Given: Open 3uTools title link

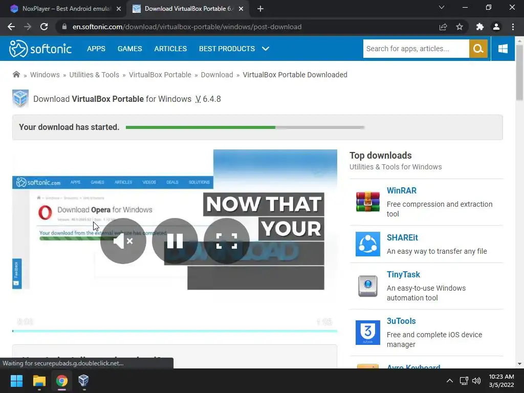Looking at the screenshot, I should coord(401,321).
